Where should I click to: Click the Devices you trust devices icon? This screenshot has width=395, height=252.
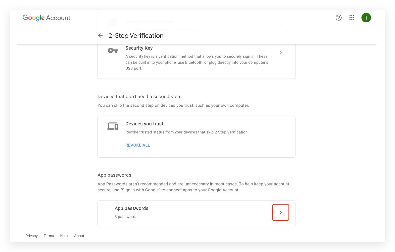113,126
